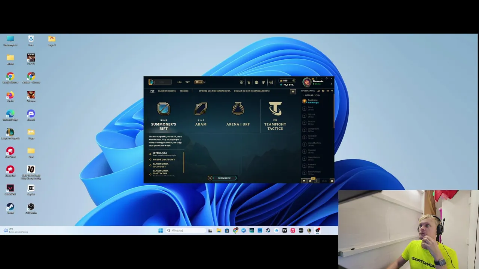This screenshot has height=269, width=479.
Task: Open Stwórz Grę Niestandardową tab
Action: point(214,91)
